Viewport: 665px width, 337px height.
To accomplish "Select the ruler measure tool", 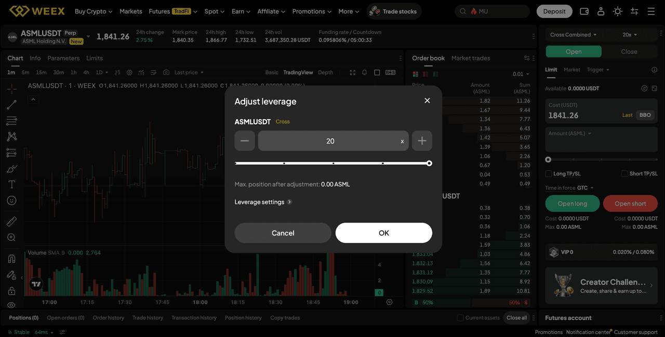I will [11, 222].
